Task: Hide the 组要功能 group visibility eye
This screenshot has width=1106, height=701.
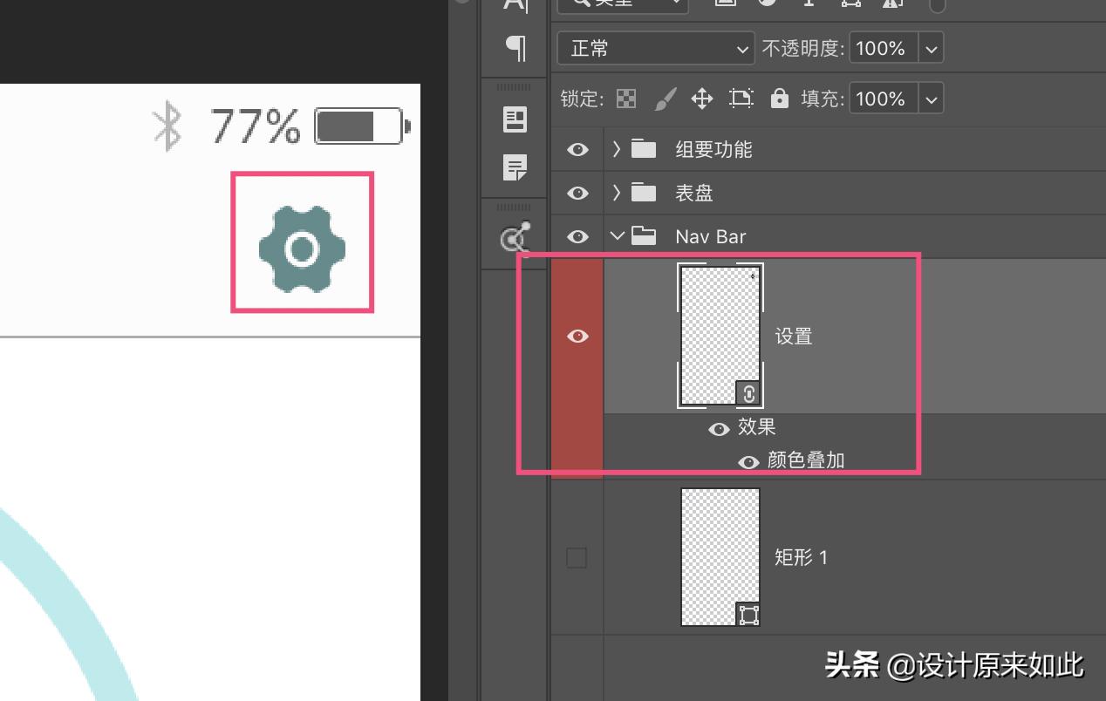Action: [577, 149]
